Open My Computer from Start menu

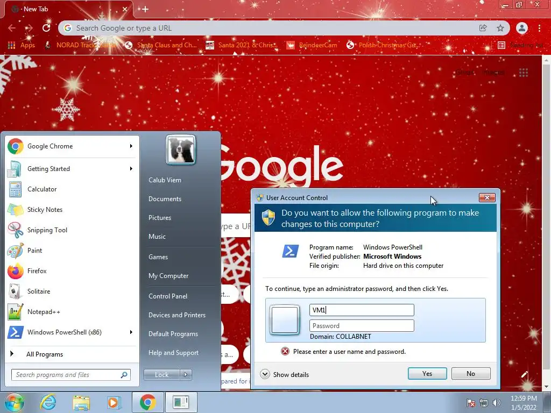[x=168, y=276]
